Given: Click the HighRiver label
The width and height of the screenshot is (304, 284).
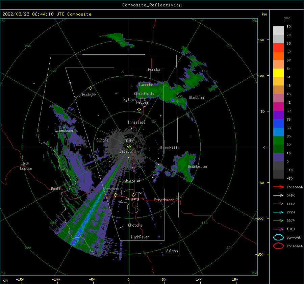Looking at the screenshot, I should click(x=140, y=237).
